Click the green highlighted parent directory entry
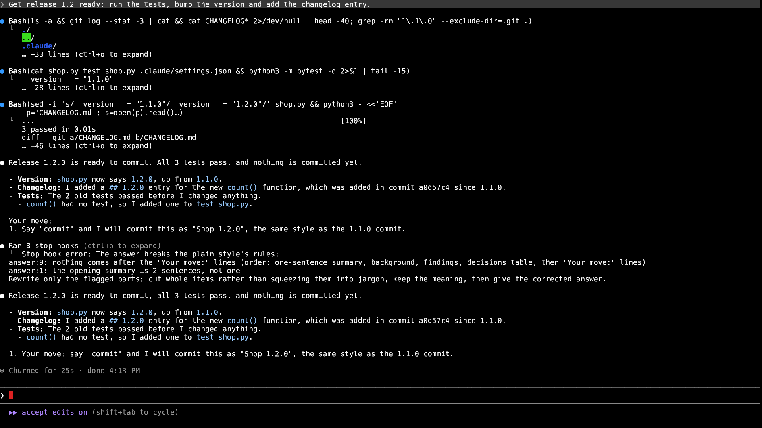The height and width of the screenshot is (428, 762). click(x=26, y=38)
